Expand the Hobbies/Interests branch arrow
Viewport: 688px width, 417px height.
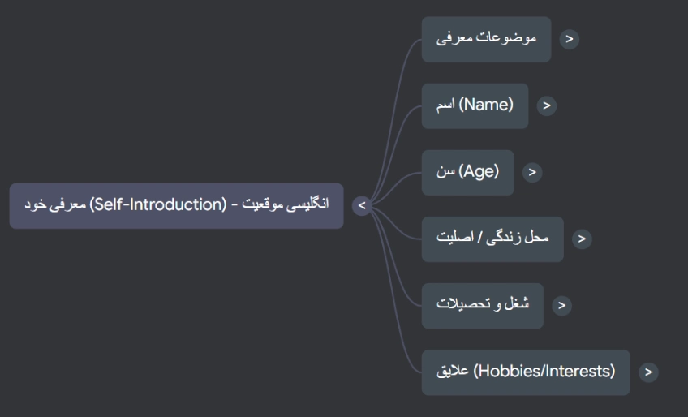[x=647, y=372]
